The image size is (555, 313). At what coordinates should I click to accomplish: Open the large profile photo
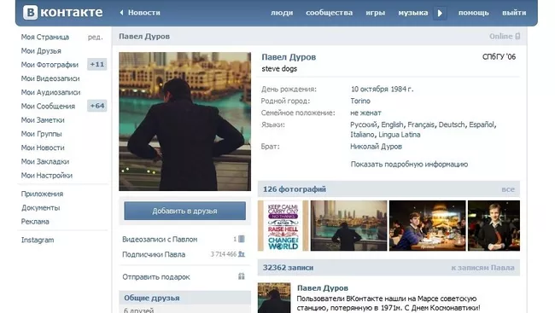tap(184, 121)
